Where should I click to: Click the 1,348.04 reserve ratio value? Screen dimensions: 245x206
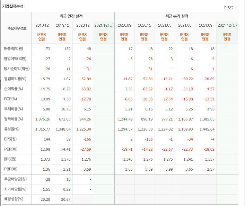63,129
